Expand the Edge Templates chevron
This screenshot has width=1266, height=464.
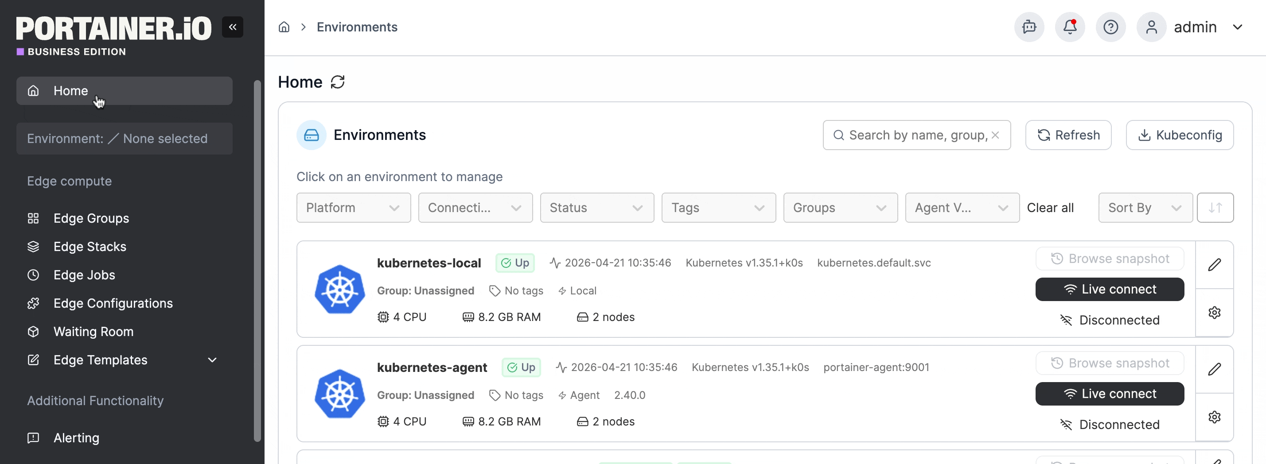coord(212,360)
